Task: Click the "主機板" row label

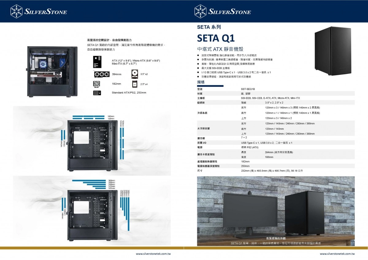Action: coord(201,98)
